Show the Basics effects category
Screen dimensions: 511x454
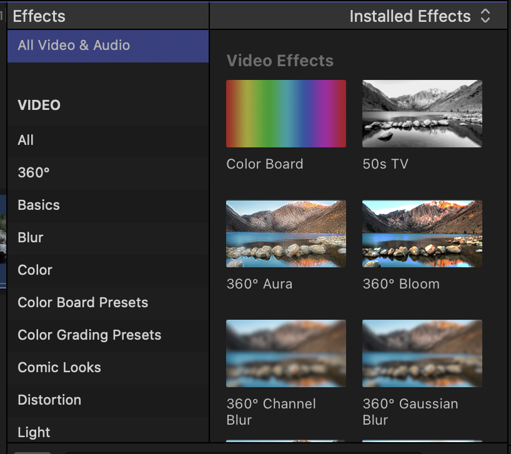pyautogui.click(x=108, y=205)
